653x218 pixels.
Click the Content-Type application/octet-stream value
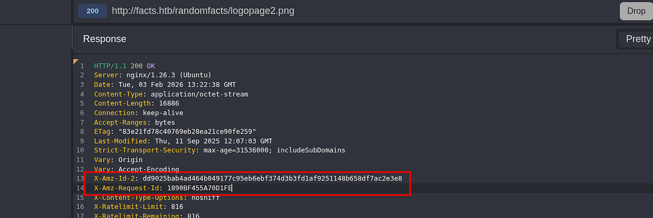(199, 94)
